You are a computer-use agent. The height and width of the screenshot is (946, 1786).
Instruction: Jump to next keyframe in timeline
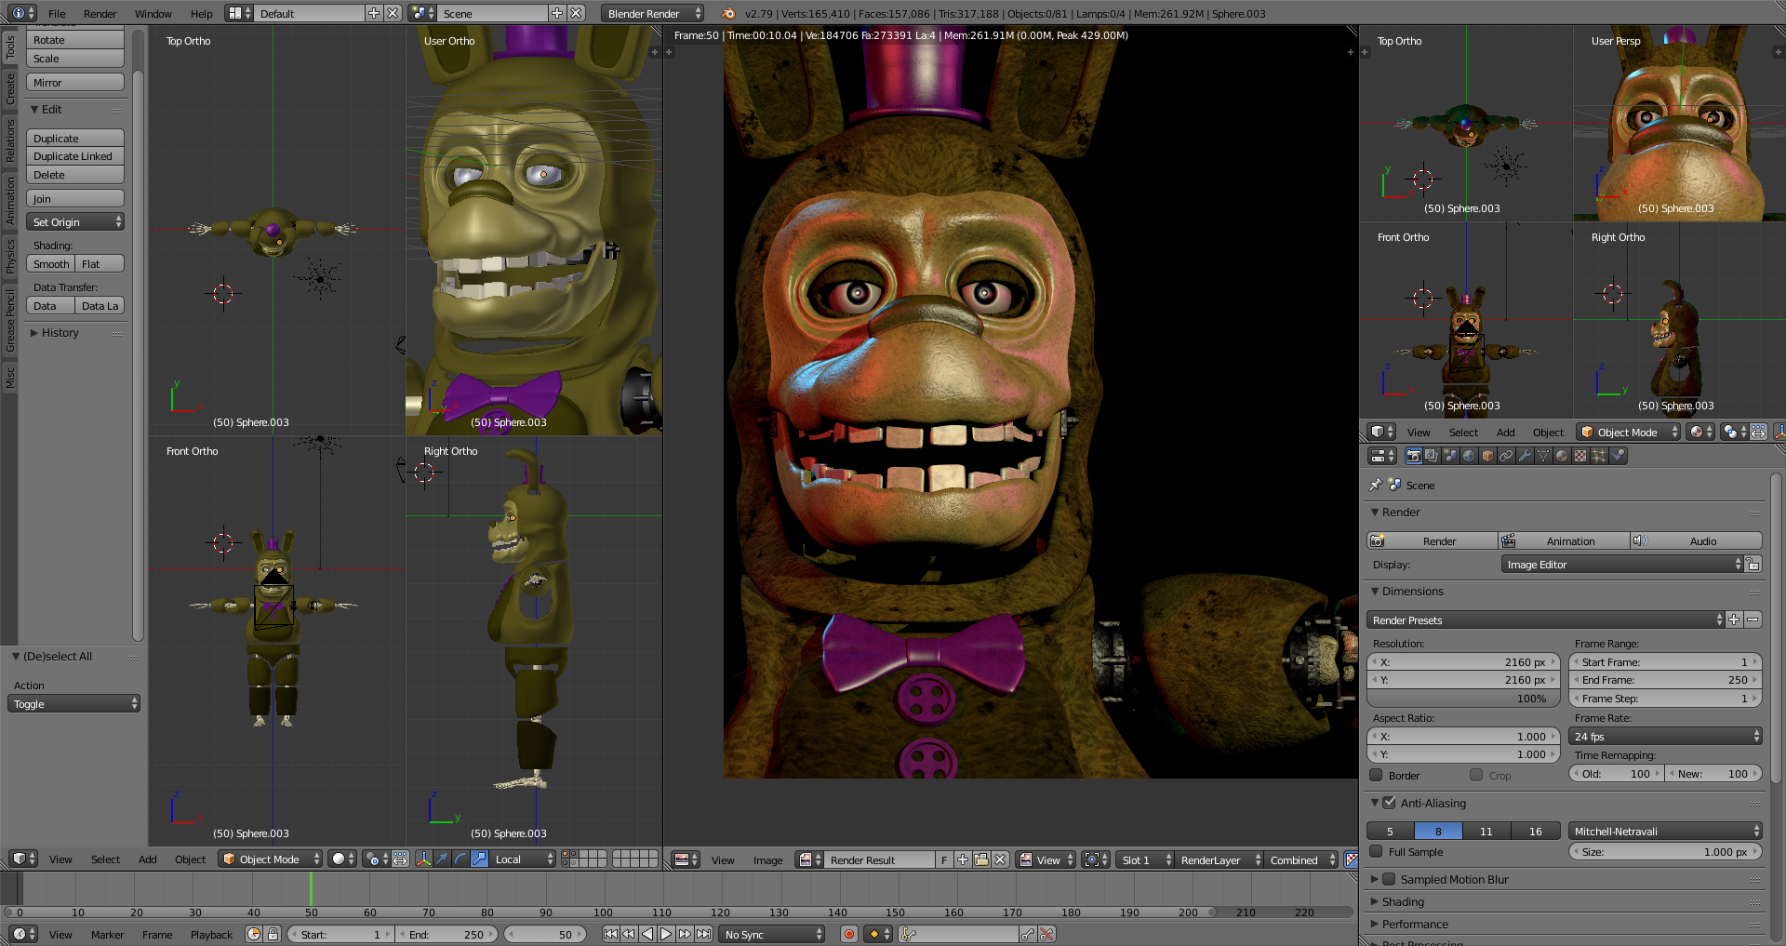tap(685, 934)
